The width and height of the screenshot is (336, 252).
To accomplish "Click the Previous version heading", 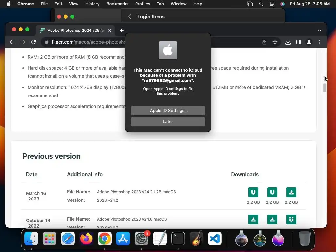I will tap(52, 156).
